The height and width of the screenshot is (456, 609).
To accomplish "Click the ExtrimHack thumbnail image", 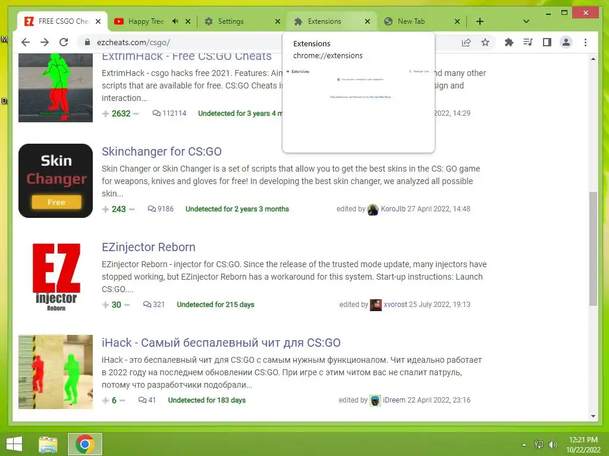I will [x=55, y=88].
